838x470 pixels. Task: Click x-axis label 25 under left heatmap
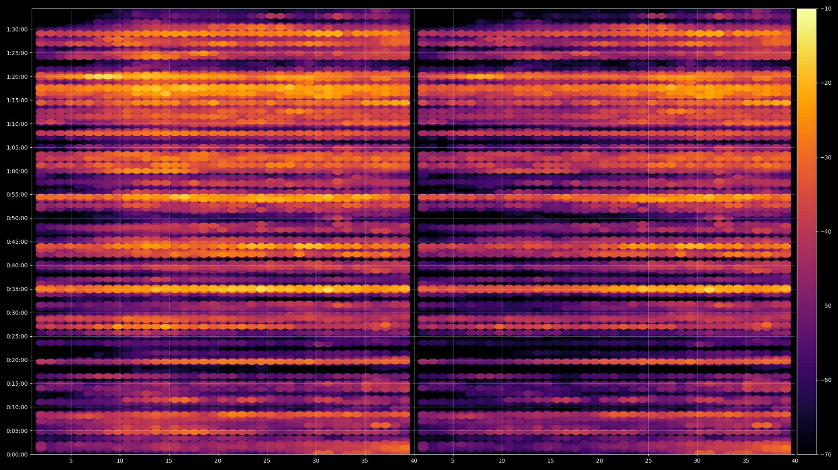click(x=267, y=461)
